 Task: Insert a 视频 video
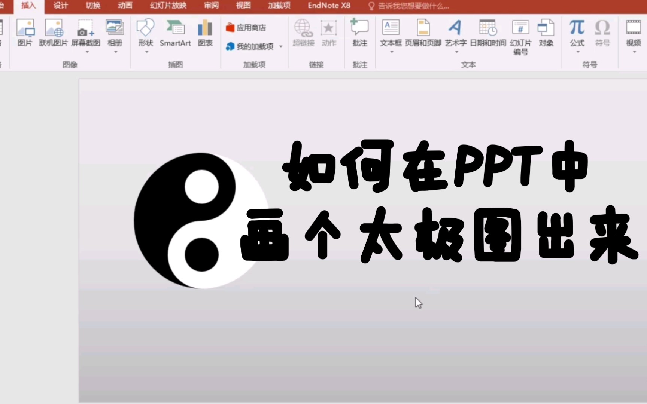[x=633, y=34]
